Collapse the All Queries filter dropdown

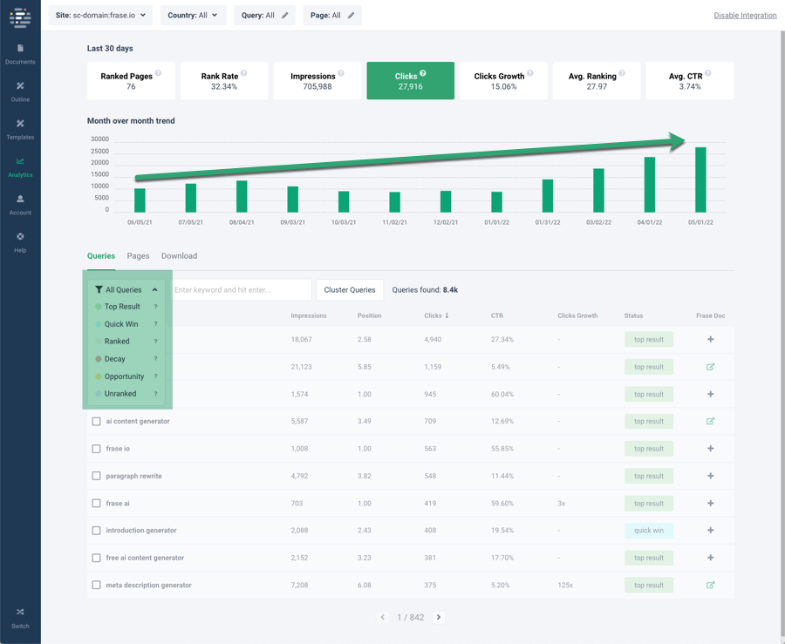coord(126,290)
